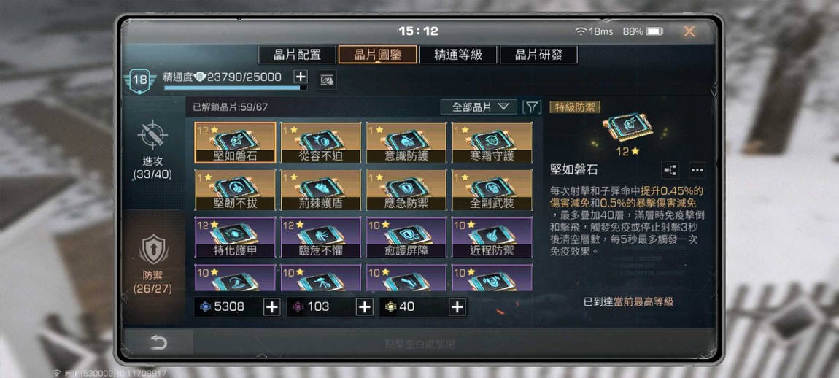Select the 荊棘護盾 chip card
Screen dimensions: 839x378
point(321,190)
